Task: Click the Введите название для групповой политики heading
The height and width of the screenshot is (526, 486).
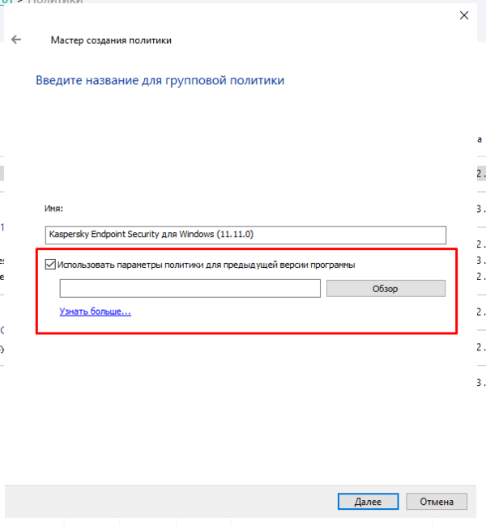Action: [160, 80]
